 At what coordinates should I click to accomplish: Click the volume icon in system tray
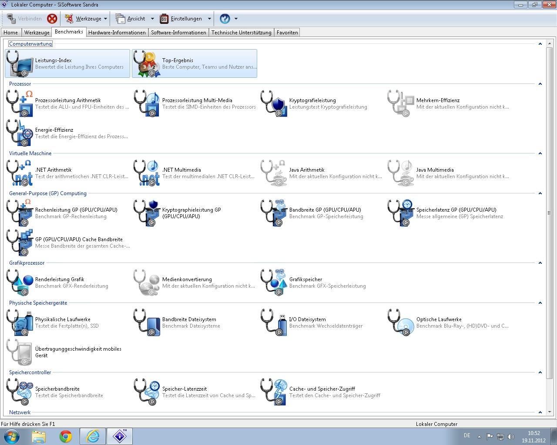pyautogui.click(x=511, y=437)
